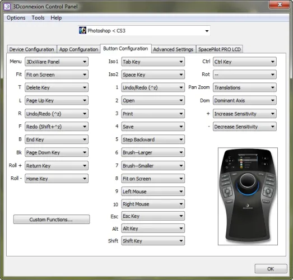This screenshot has width=293, height=280.
Task: Go to SpacePilot PRO LCD tab
Action: pos(220,49)
